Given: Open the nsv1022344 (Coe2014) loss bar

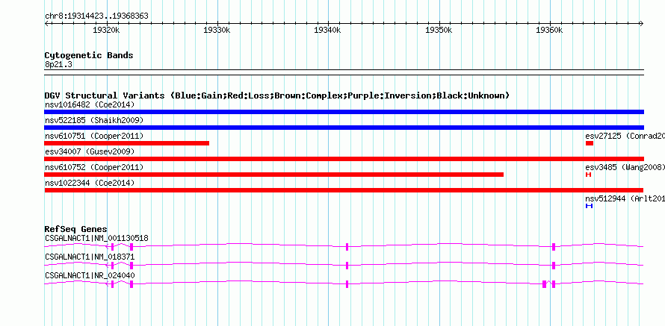Looking at the screenshot, I should tap(344, 190).
